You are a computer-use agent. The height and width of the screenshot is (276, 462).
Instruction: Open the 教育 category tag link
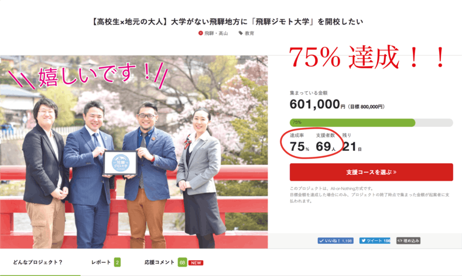pos(249,33)
